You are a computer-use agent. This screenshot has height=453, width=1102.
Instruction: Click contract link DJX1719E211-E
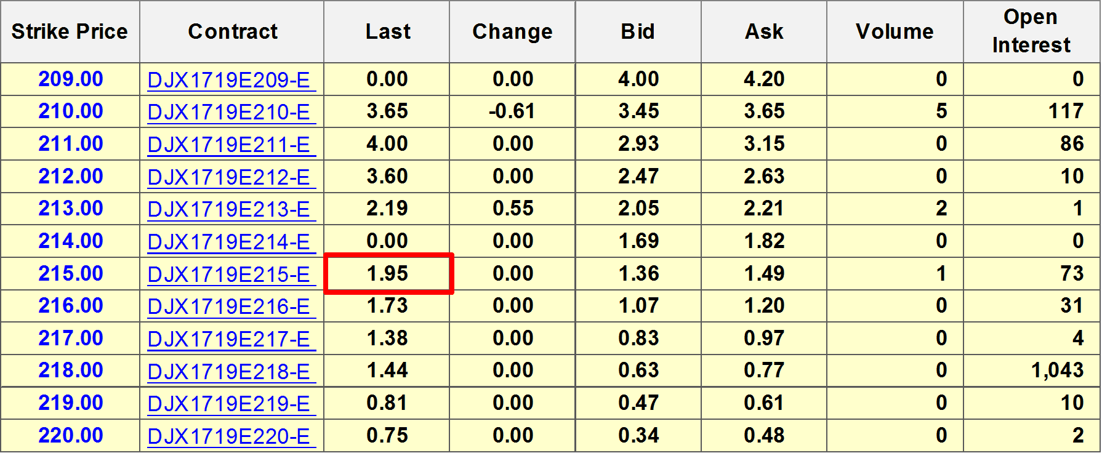pyautogui.click(x=228, y=145)
